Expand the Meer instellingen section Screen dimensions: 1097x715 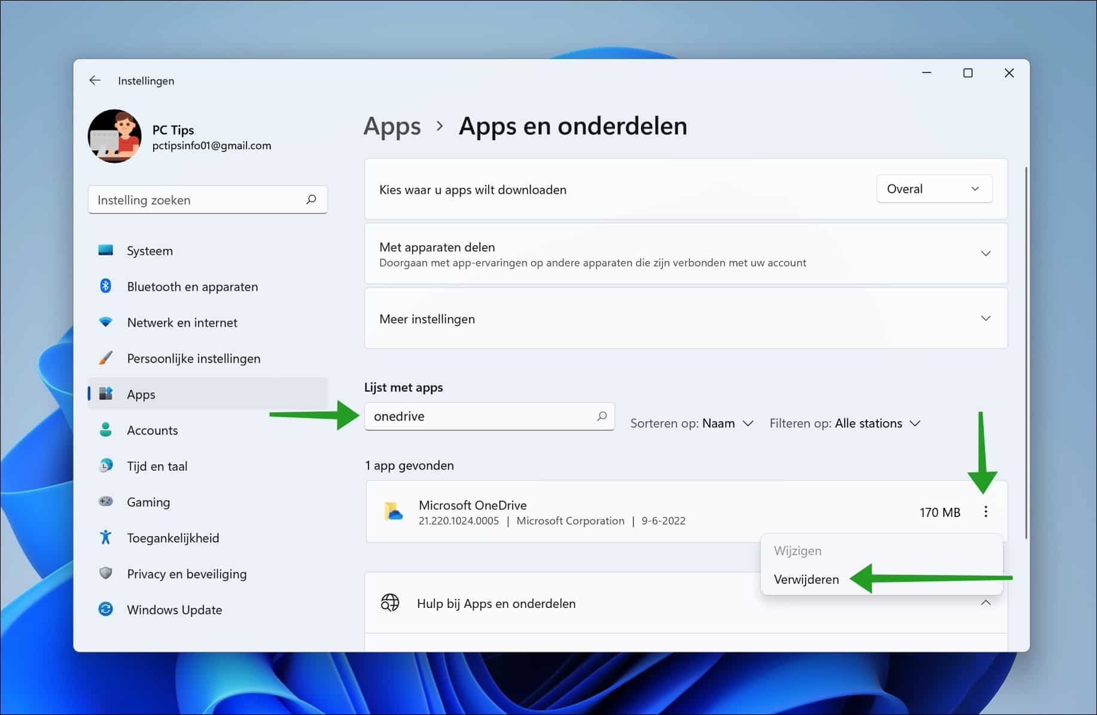[x=986, y=318]
